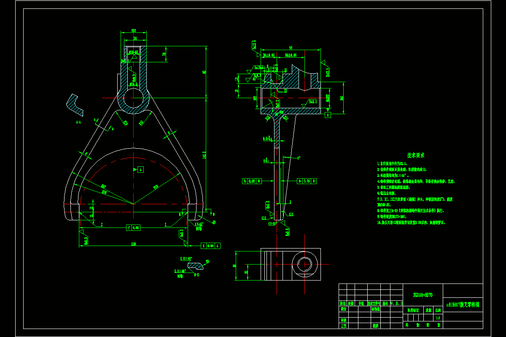
Task: Select the 28 dimension above the shaft boss
Action: (135, 38)
